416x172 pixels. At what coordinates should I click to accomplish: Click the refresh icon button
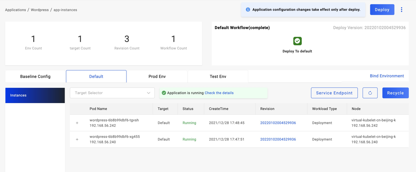point(370,93)
